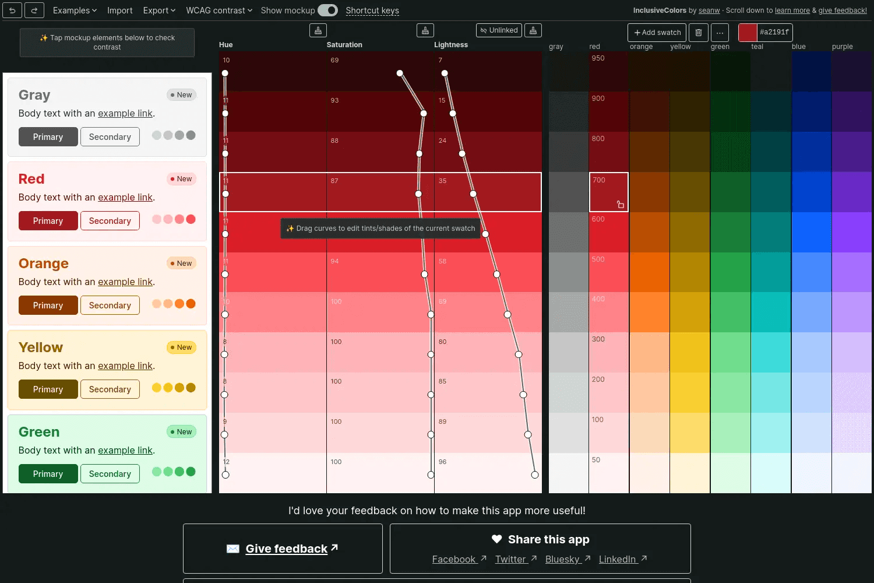
Task: Click the stamp icon next to Unlinked
Action: coord(533,30)
